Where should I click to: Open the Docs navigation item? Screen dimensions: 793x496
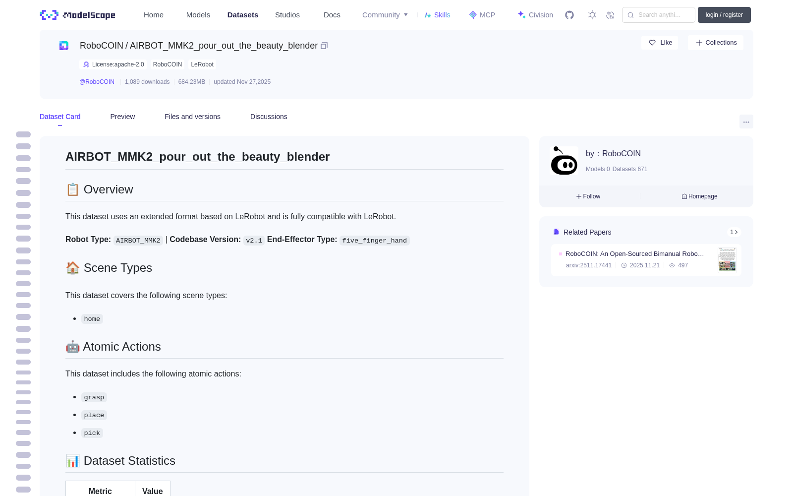[332, 15]
